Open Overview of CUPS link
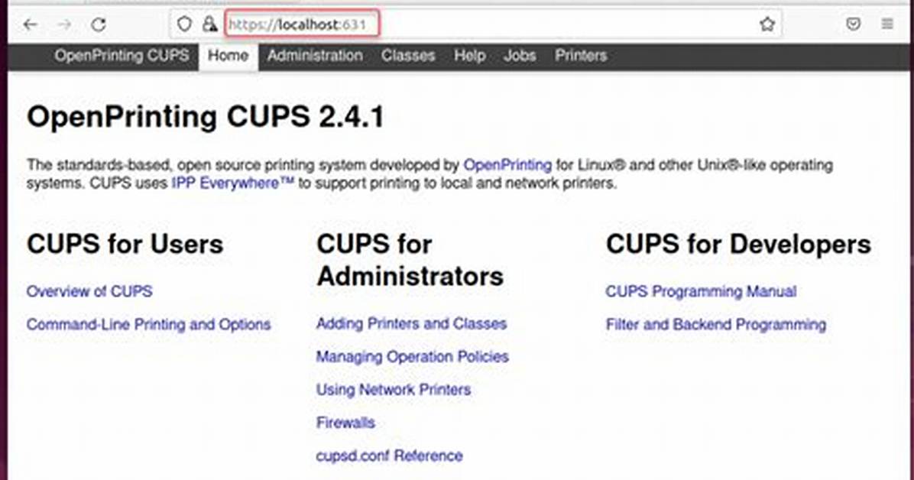This screenshot has width=914, height=480. [89, 291]
